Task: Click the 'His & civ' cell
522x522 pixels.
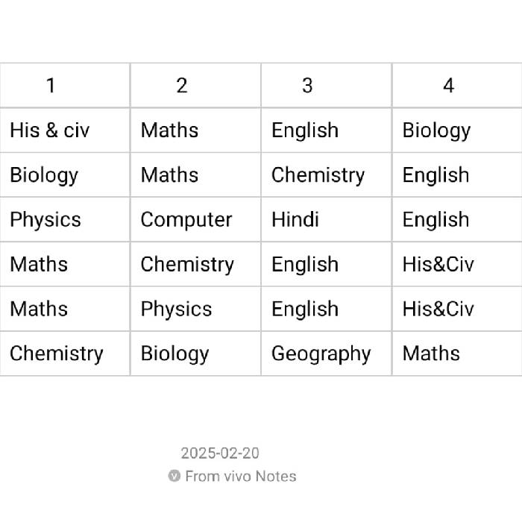Action: pyautogui.click(x=65, y=130)
